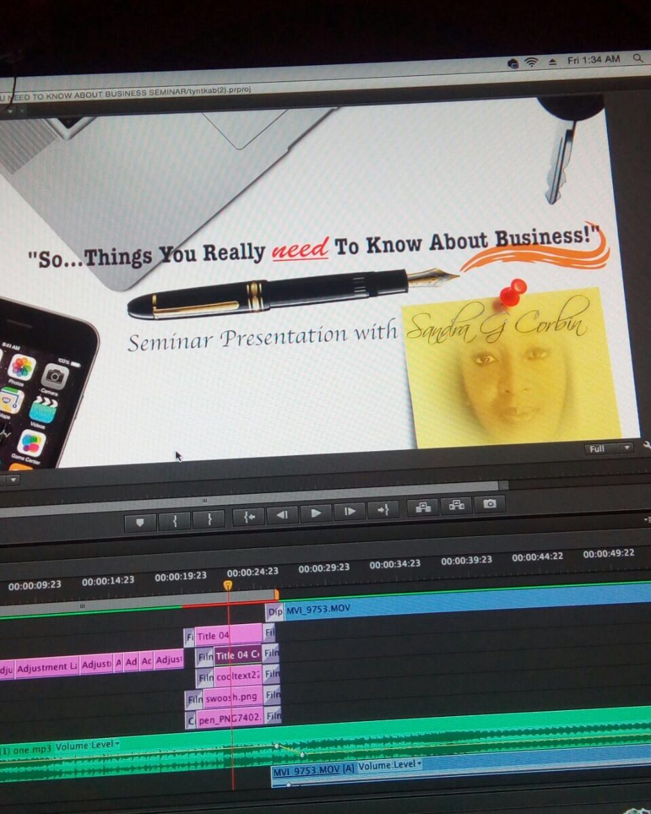Click the time ruler at 00:00:39:23
Image resolution: width=651 pixels, height=814 pixels.
[467, 561]
